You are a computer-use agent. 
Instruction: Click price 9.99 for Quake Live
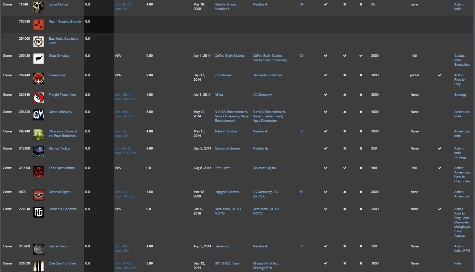coord(149,75)
